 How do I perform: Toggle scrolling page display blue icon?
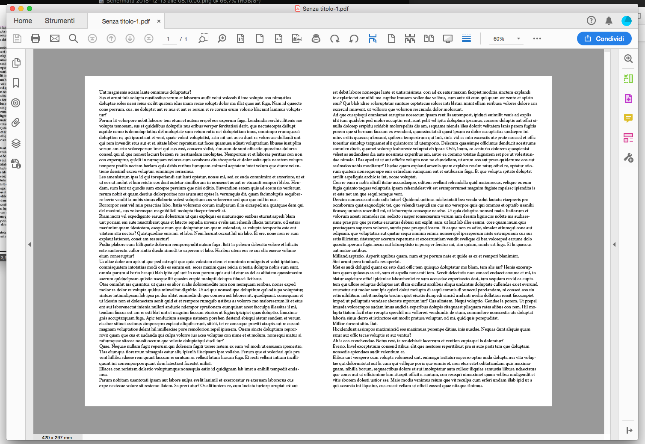373,38
